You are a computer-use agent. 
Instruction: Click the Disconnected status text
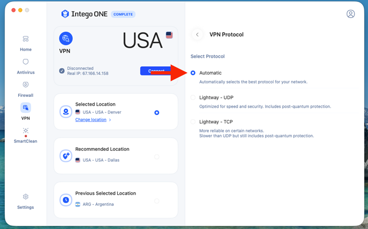pyautogui.click(x=80, y=68)
